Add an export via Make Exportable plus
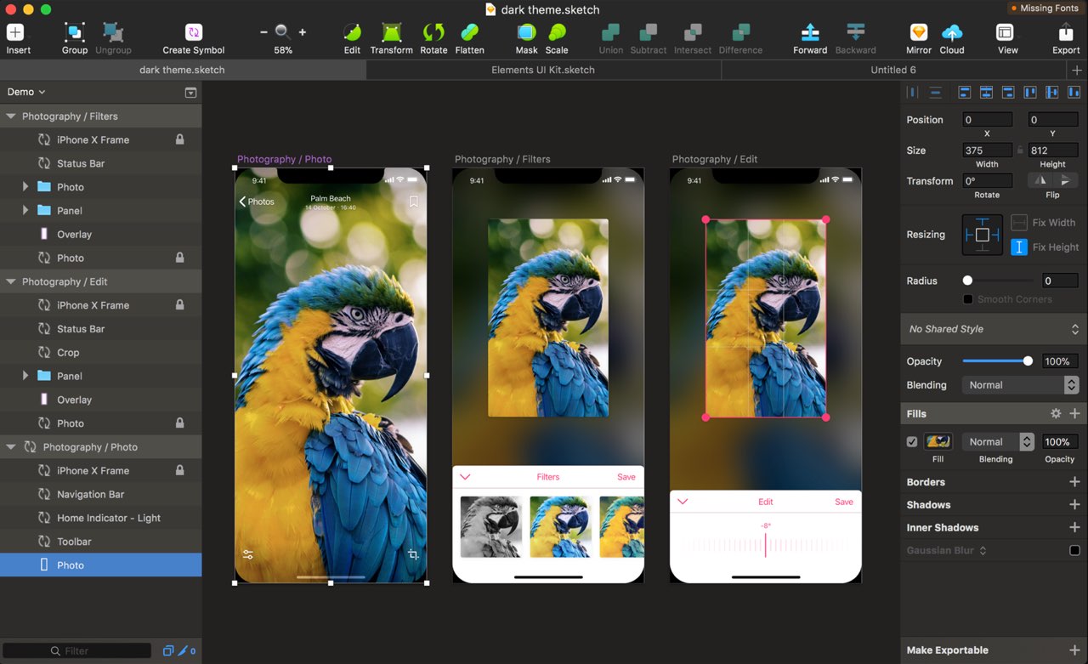 coord(1074,650)
